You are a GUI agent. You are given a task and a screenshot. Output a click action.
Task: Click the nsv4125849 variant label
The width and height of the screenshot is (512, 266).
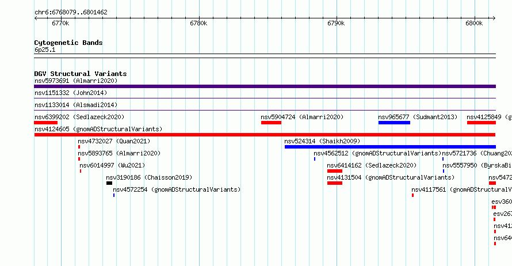tap(489, 117)
